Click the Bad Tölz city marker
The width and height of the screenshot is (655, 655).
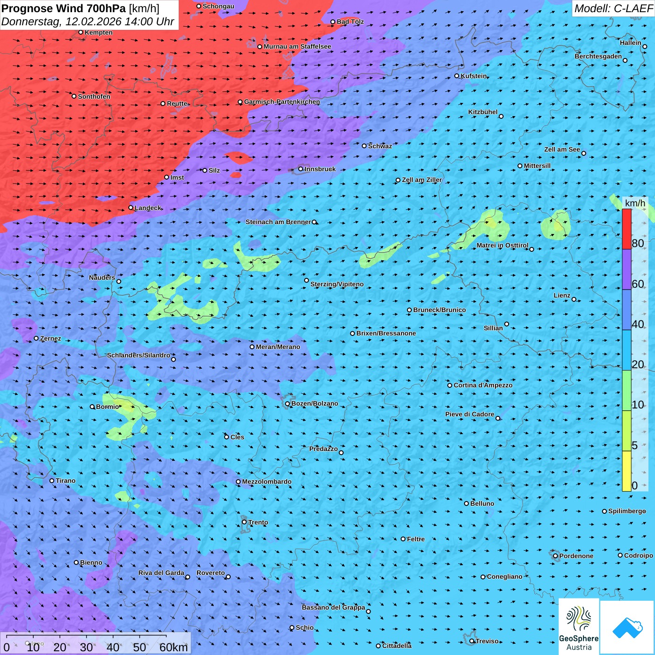point(333,22)
